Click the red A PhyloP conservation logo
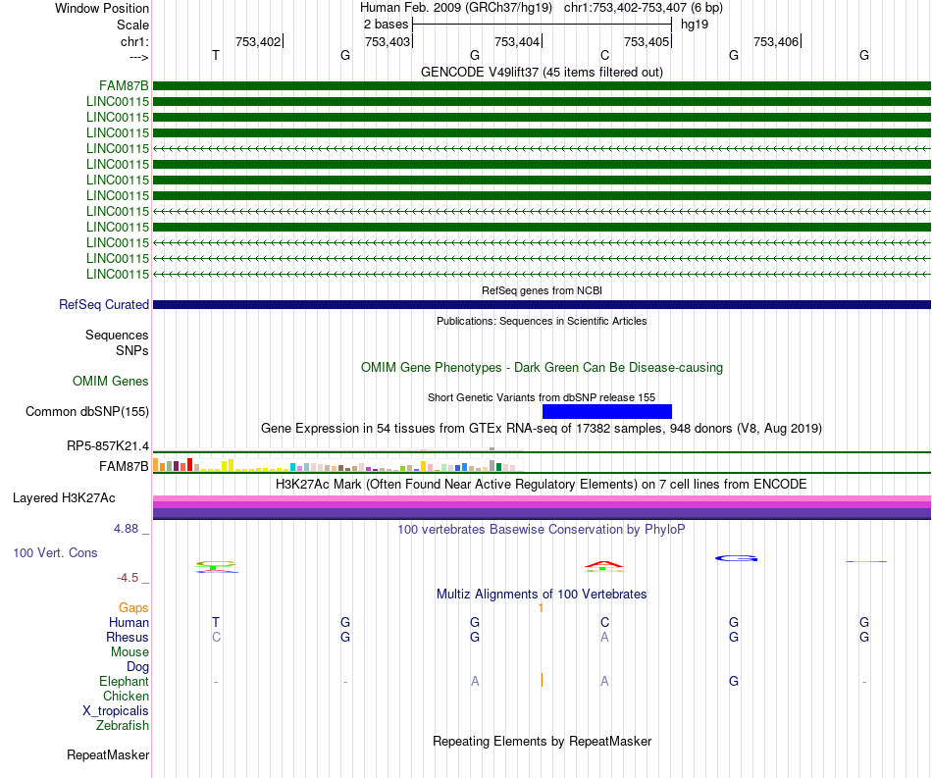 [604, 564]
